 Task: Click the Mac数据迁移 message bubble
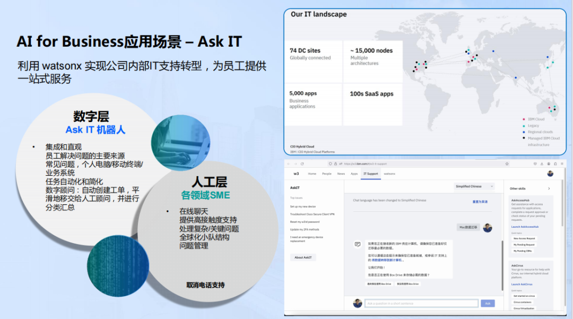tap(468, 227)
